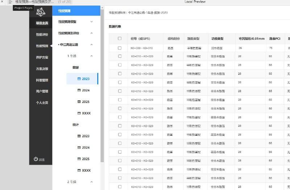The image size is (290, 190).
Task: Click table icon beside 统计 XXXX
Action: [x=79, y=170]
